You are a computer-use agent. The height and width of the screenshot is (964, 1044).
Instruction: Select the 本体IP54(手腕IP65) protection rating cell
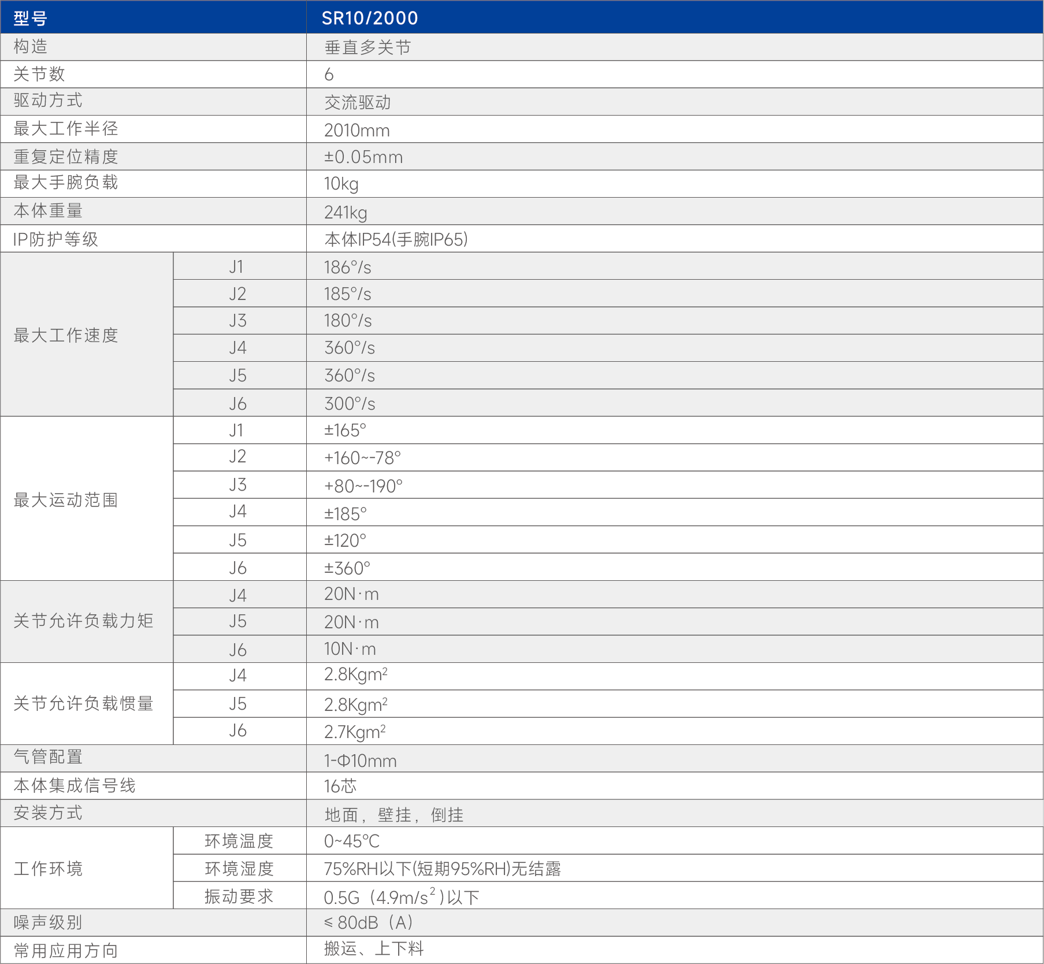pos(396,239)
